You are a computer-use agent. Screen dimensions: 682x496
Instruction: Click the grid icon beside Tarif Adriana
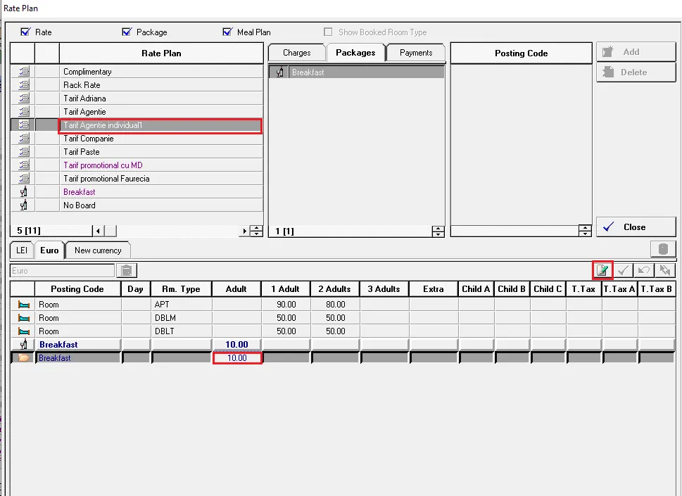[24, 98]
